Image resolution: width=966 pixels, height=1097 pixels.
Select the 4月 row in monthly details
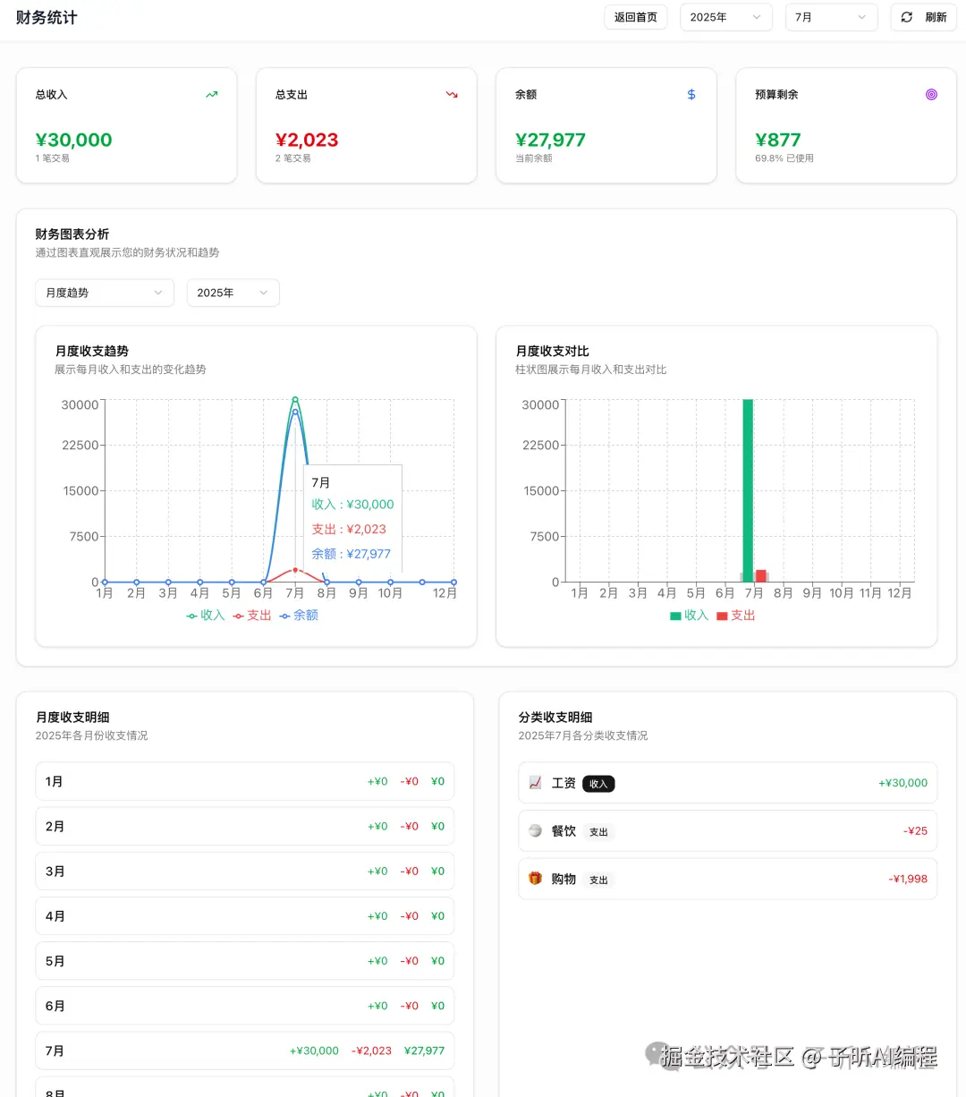[x=245, y=916]
